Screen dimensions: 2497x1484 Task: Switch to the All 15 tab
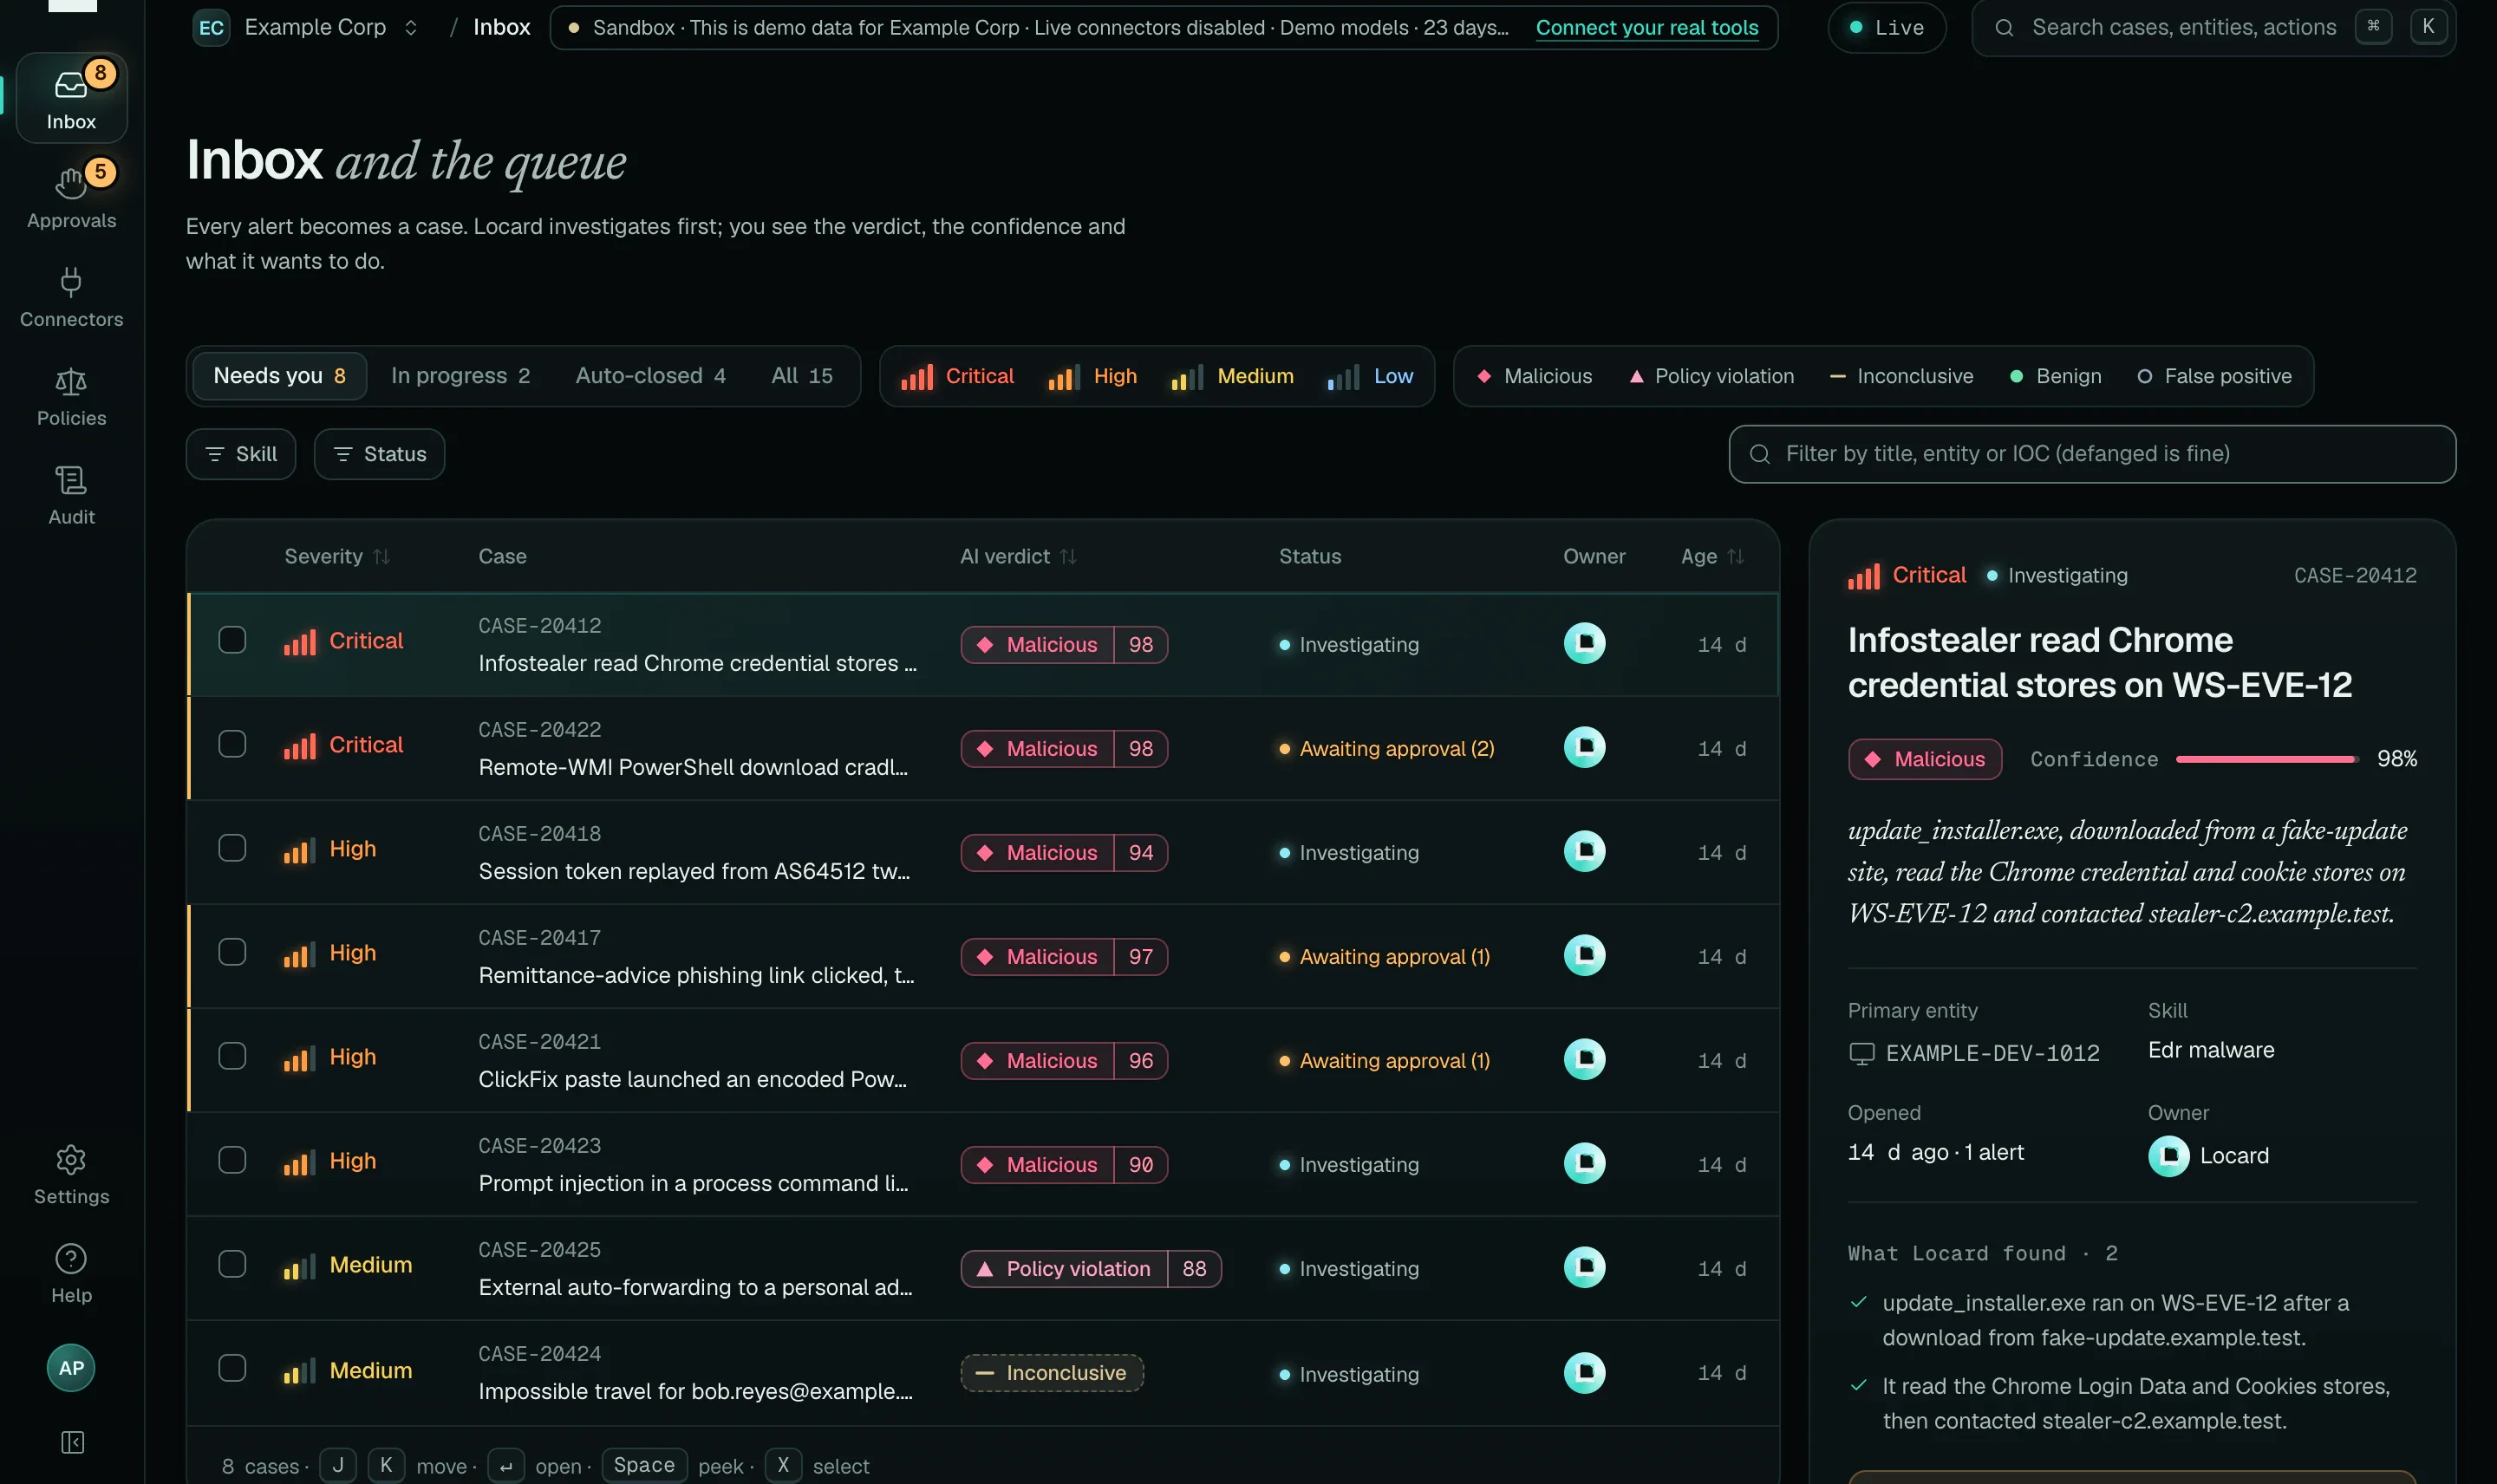tap(801, 376)
